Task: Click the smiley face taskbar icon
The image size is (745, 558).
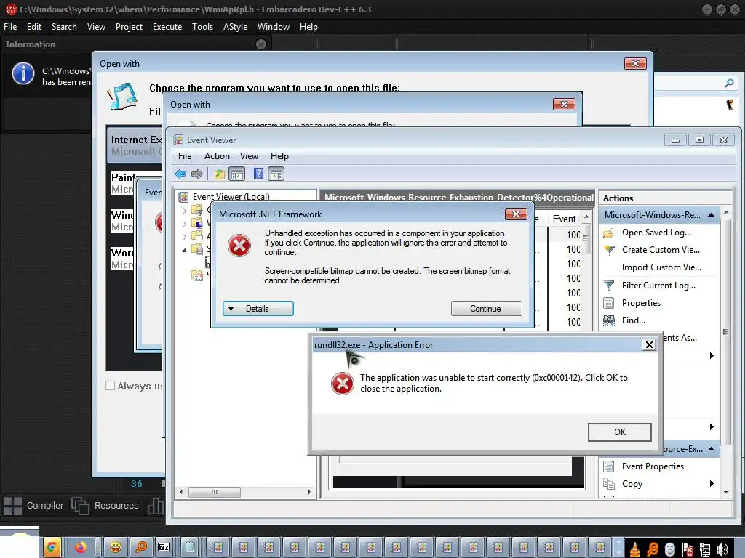Action: coord(116,548)
